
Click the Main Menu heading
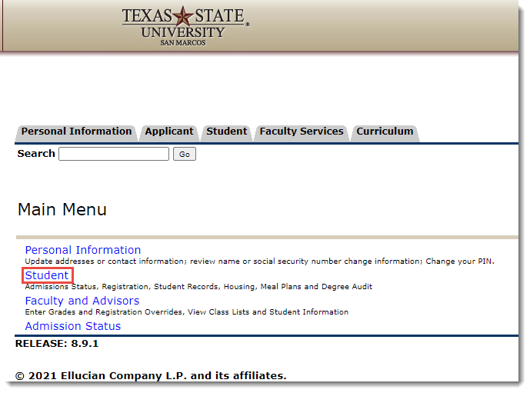click(x=62, y=210)
